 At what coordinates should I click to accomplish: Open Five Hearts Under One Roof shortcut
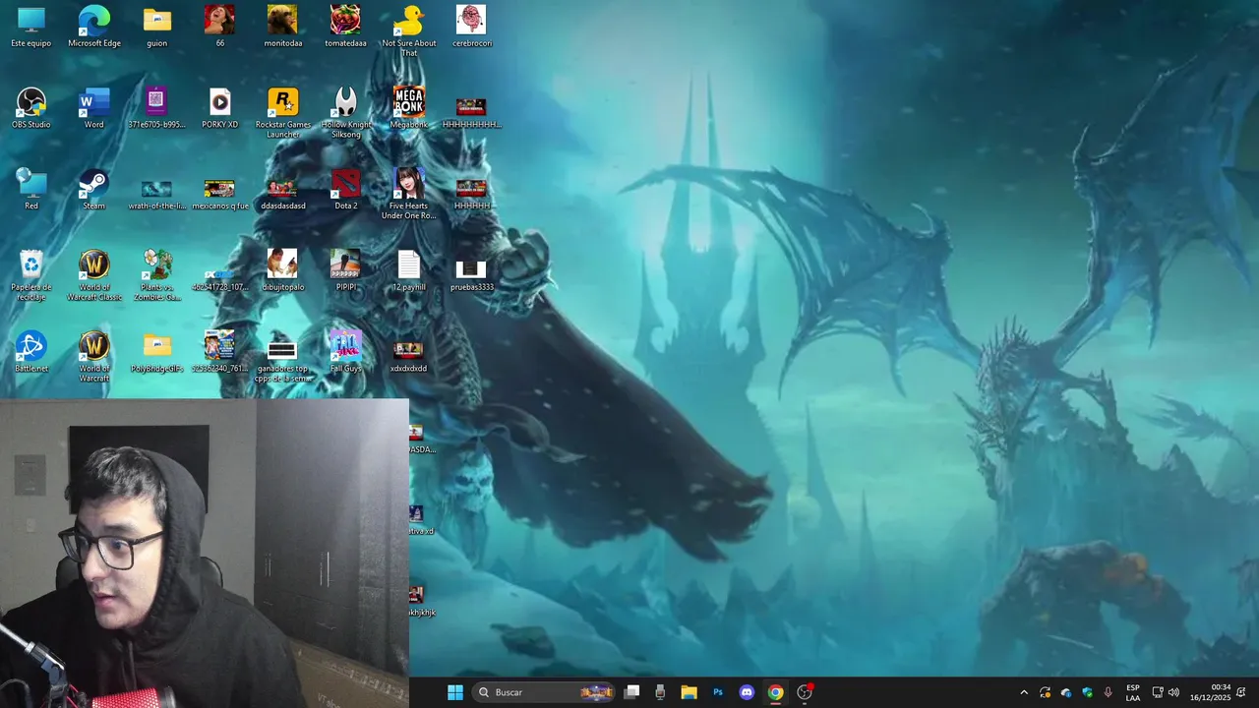coord(409,194)
